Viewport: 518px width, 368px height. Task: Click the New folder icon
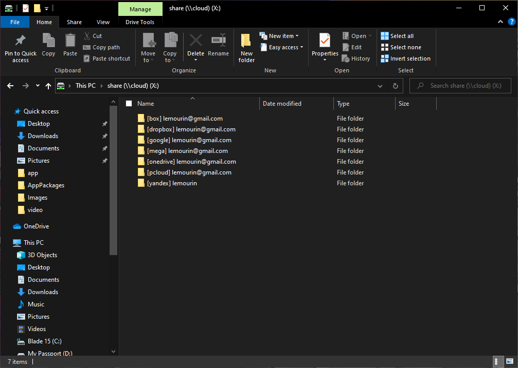[246, 41]
